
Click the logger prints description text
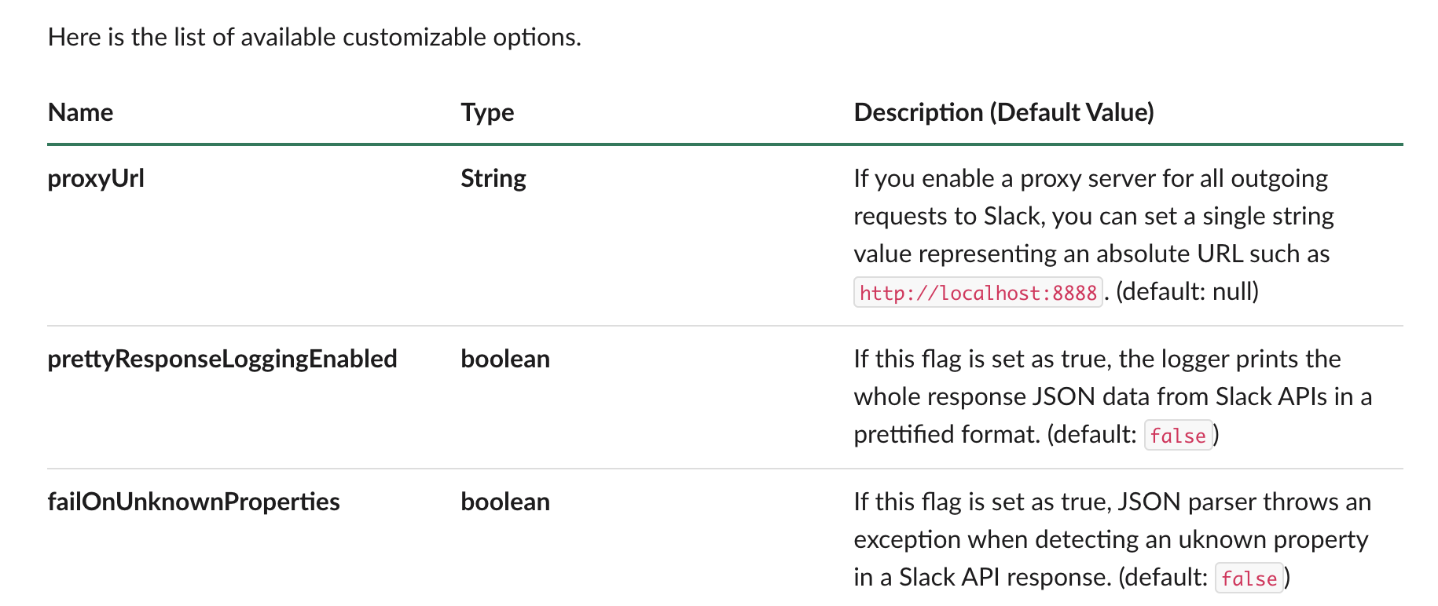pos(1113,396)
